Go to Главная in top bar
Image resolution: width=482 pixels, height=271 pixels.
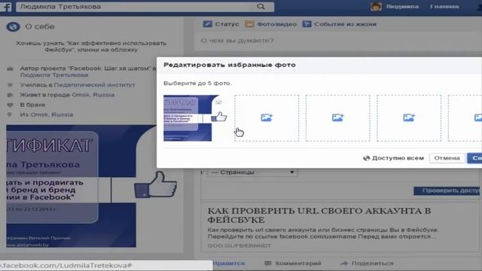pyautogui.click(x=444, y=7)
